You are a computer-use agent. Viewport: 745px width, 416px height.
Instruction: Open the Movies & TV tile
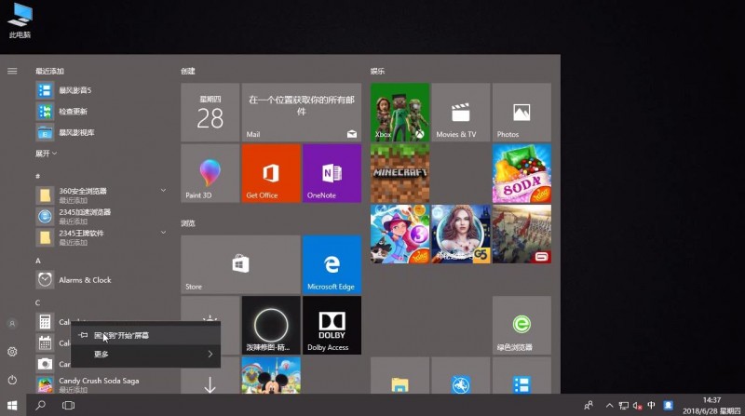click(x=460, y=112)
